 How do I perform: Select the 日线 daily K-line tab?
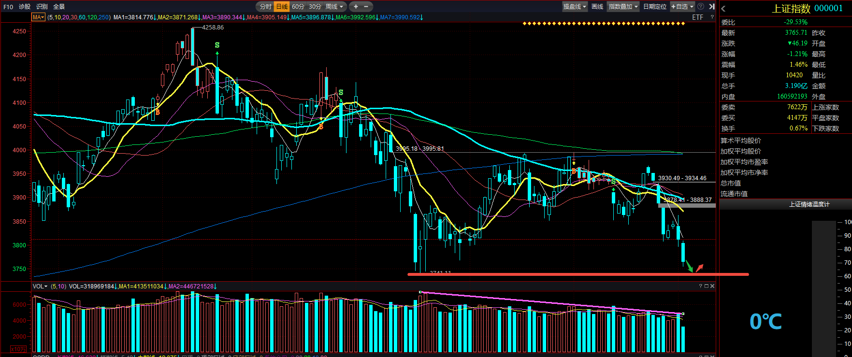[282, 7]
